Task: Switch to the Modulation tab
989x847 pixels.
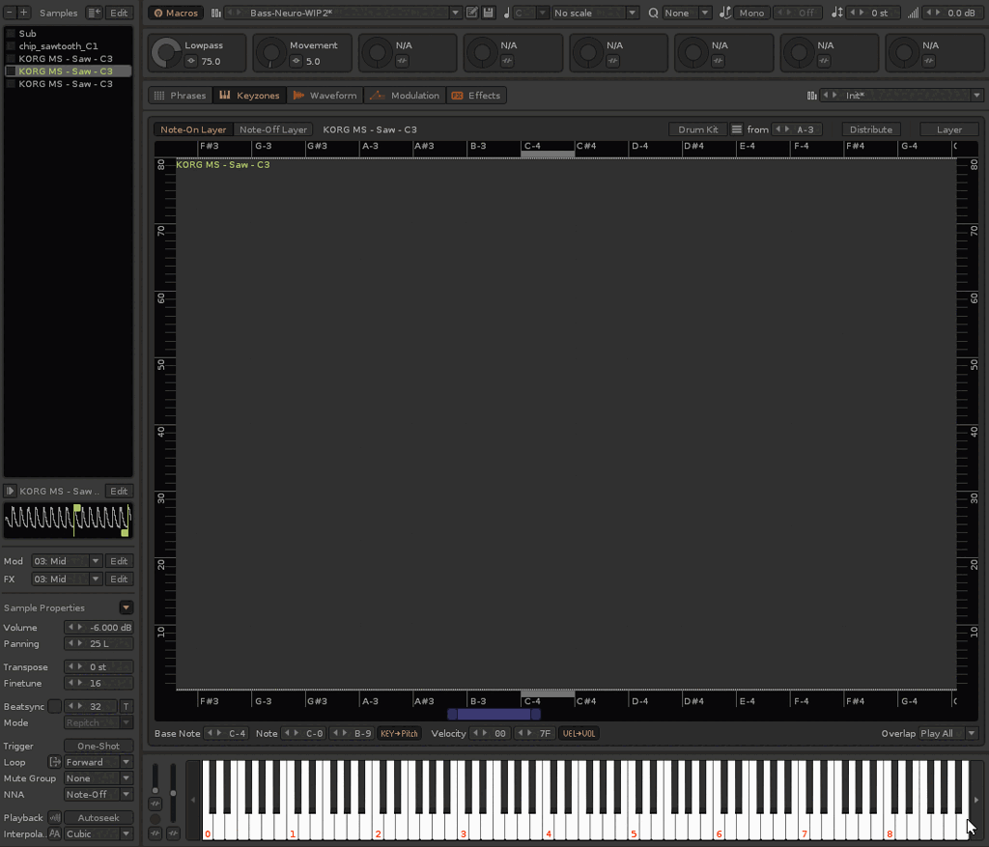Action: (x=405, y=96)
